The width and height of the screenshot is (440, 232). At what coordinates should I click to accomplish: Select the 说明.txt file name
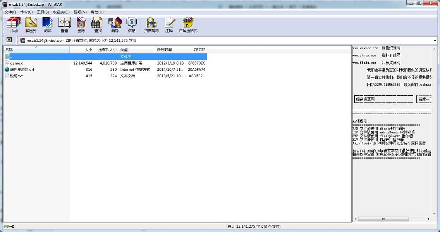16,76
